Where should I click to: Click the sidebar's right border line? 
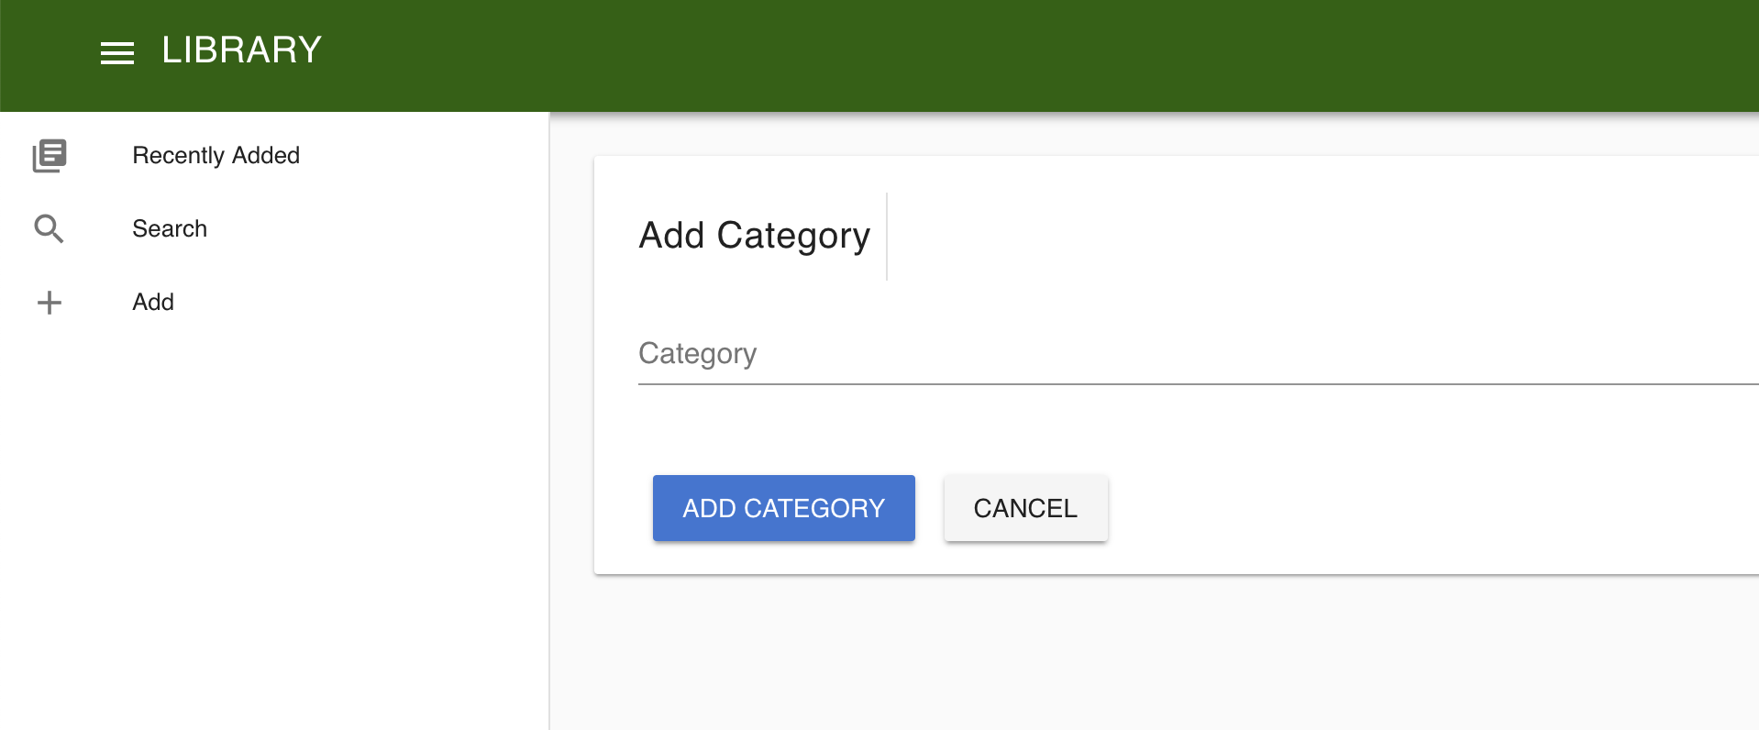click(x=549, y=459)
